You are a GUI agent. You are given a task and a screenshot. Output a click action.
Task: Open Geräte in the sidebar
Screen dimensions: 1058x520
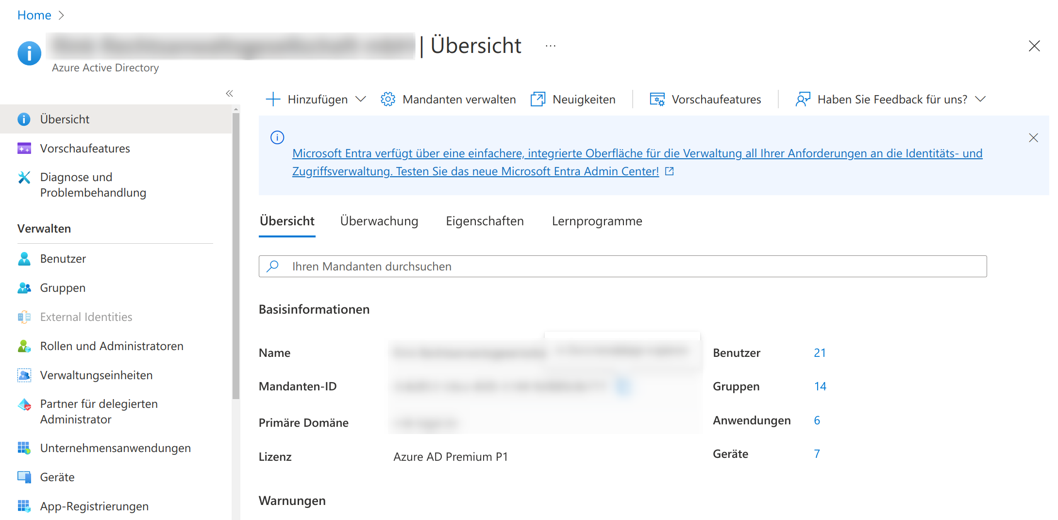[x=57, y=477]
